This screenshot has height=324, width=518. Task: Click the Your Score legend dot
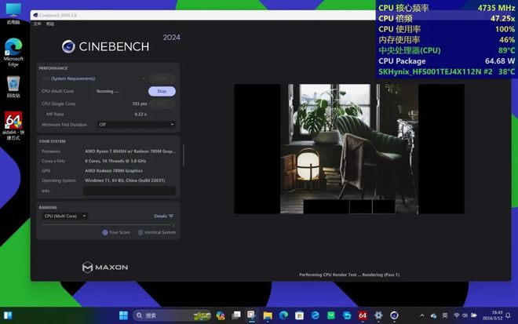(x=105, y=232)
